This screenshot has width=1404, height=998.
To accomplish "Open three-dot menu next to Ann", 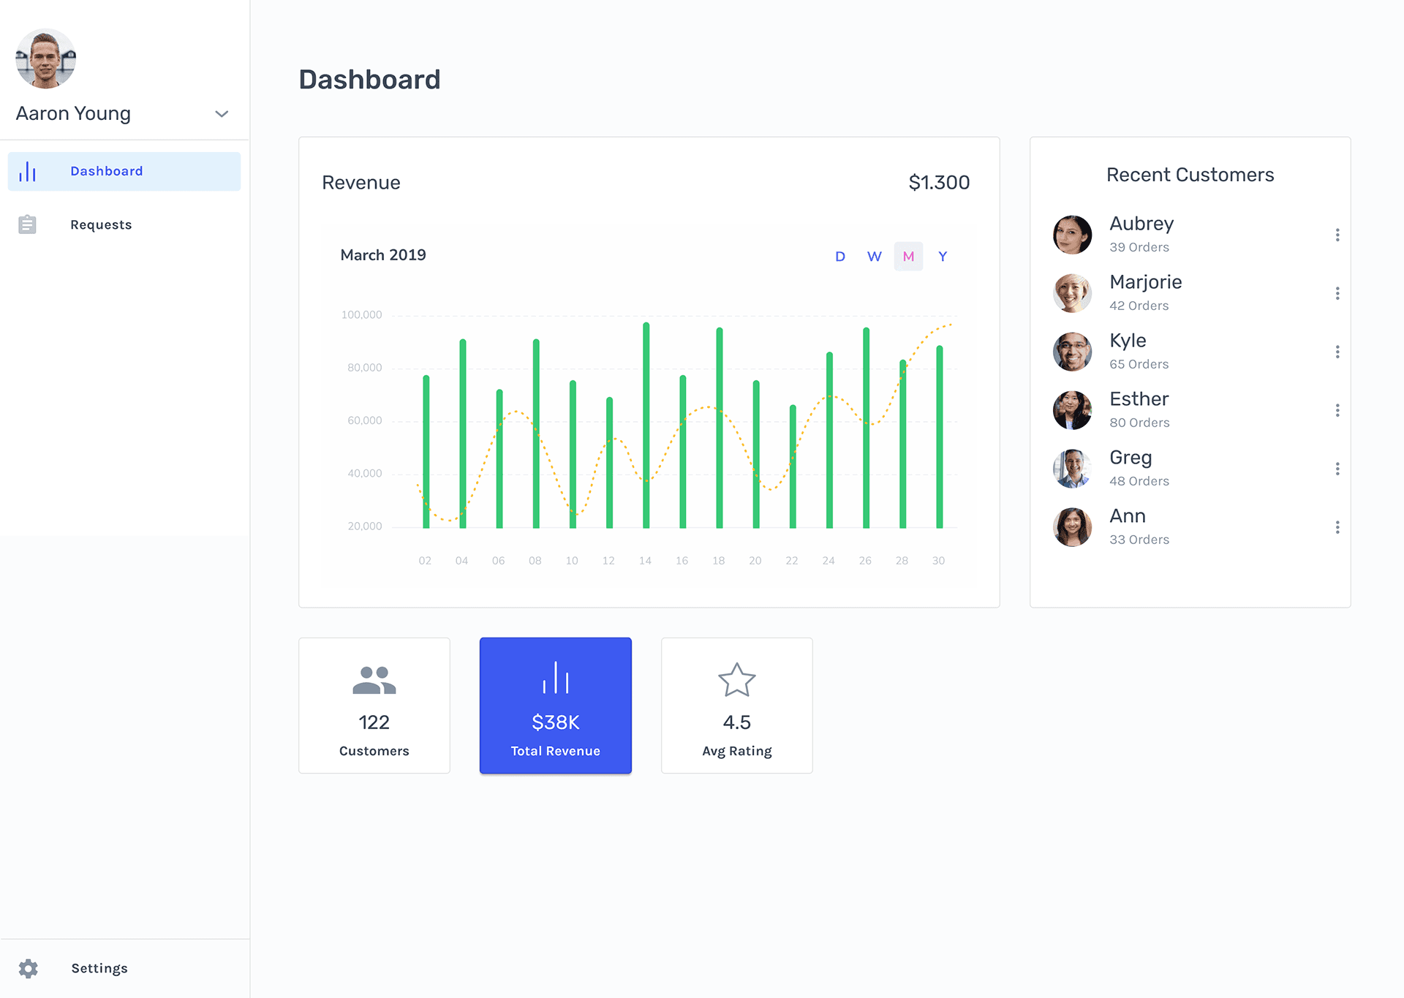I will 1337,527.
